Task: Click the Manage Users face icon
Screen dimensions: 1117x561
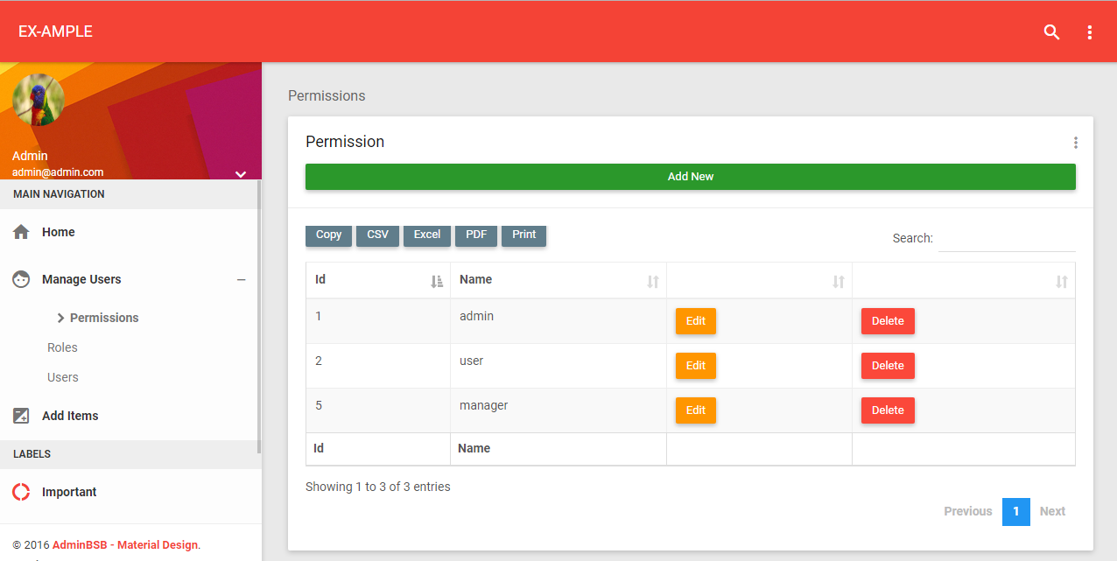Action: click(22, 279)
